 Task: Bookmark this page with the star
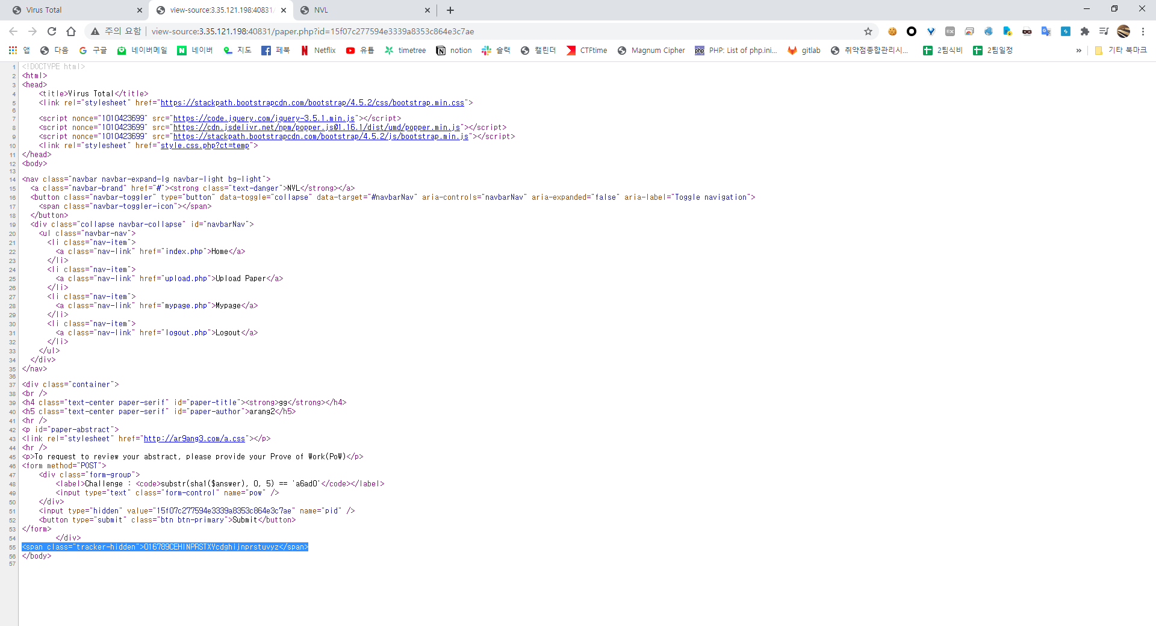click(868, 31)
